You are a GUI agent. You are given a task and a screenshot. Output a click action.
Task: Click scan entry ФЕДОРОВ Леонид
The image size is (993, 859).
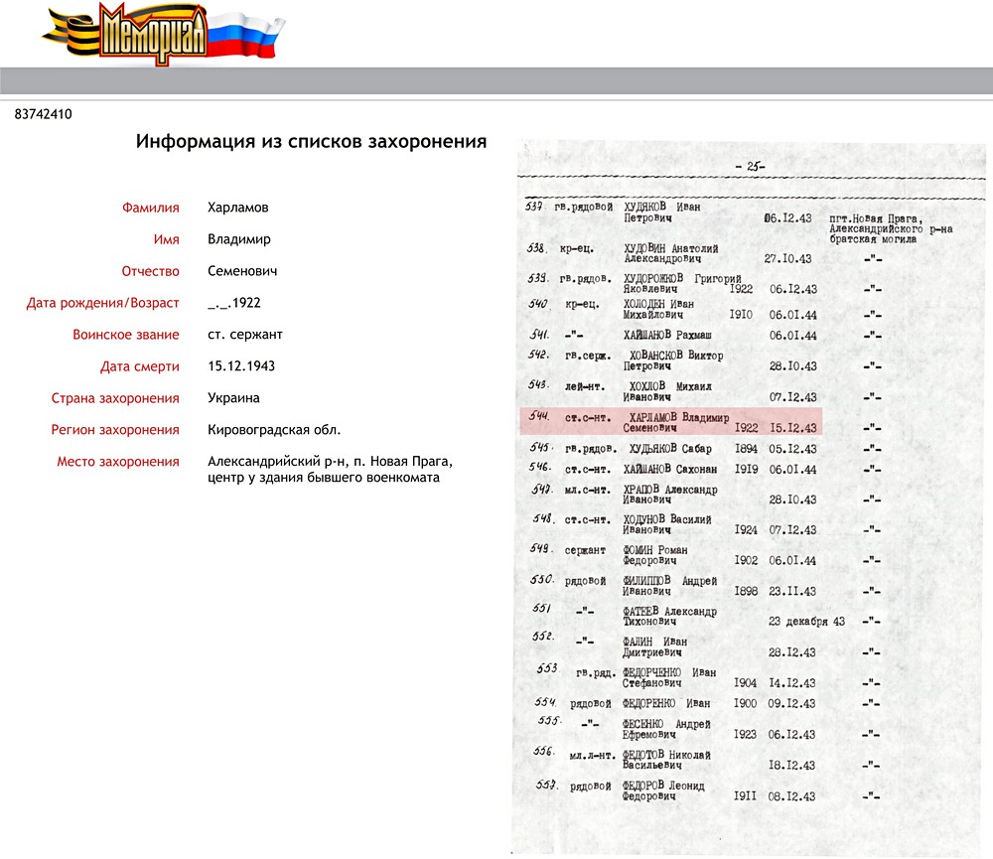pyautogui.click(x=663, y=790)
